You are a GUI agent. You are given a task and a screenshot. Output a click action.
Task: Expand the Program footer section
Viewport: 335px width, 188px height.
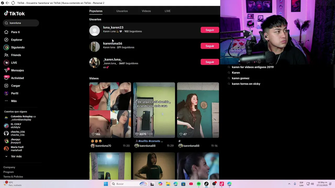click(9, 172)
